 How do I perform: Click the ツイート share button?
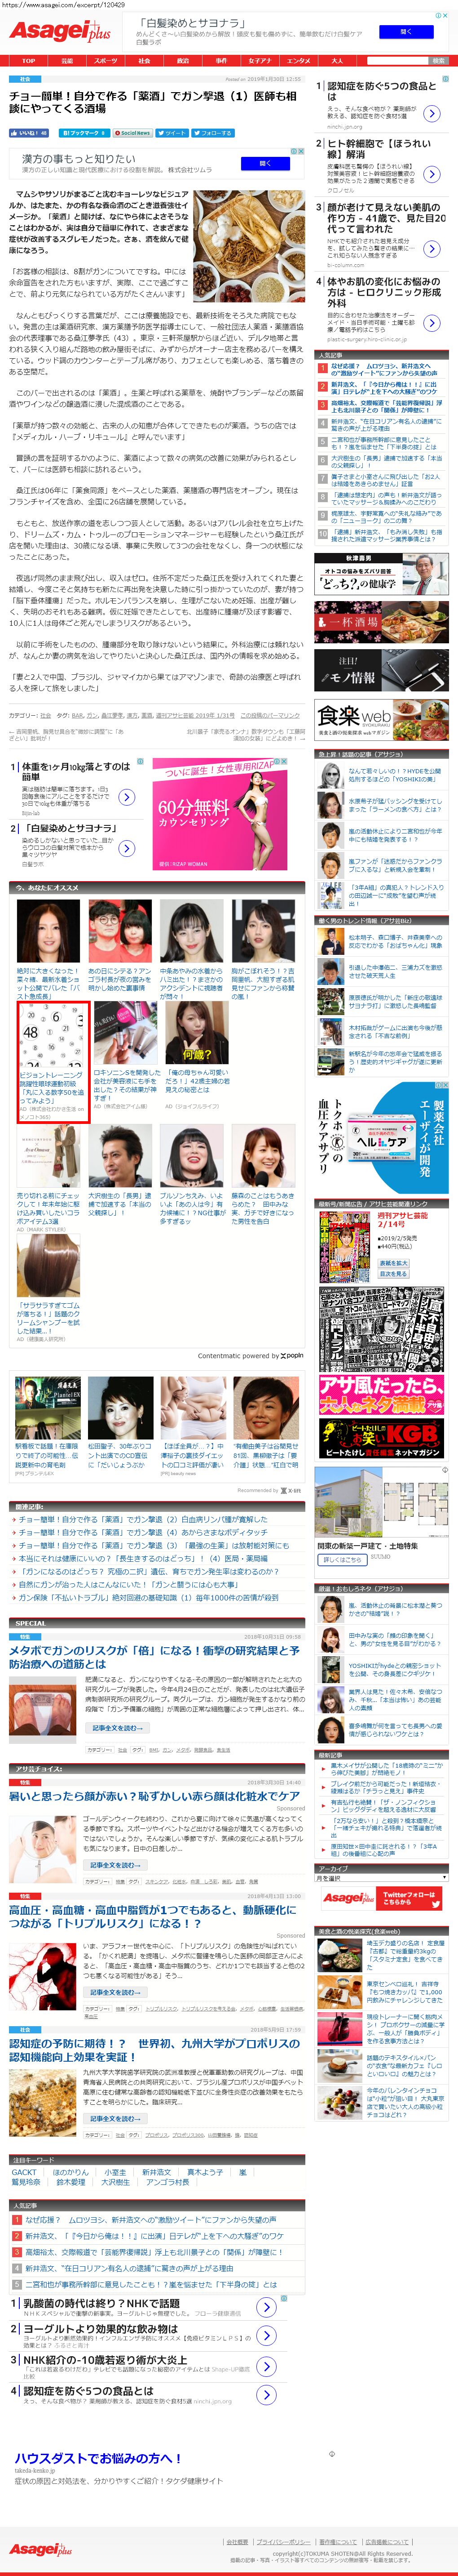172,132
